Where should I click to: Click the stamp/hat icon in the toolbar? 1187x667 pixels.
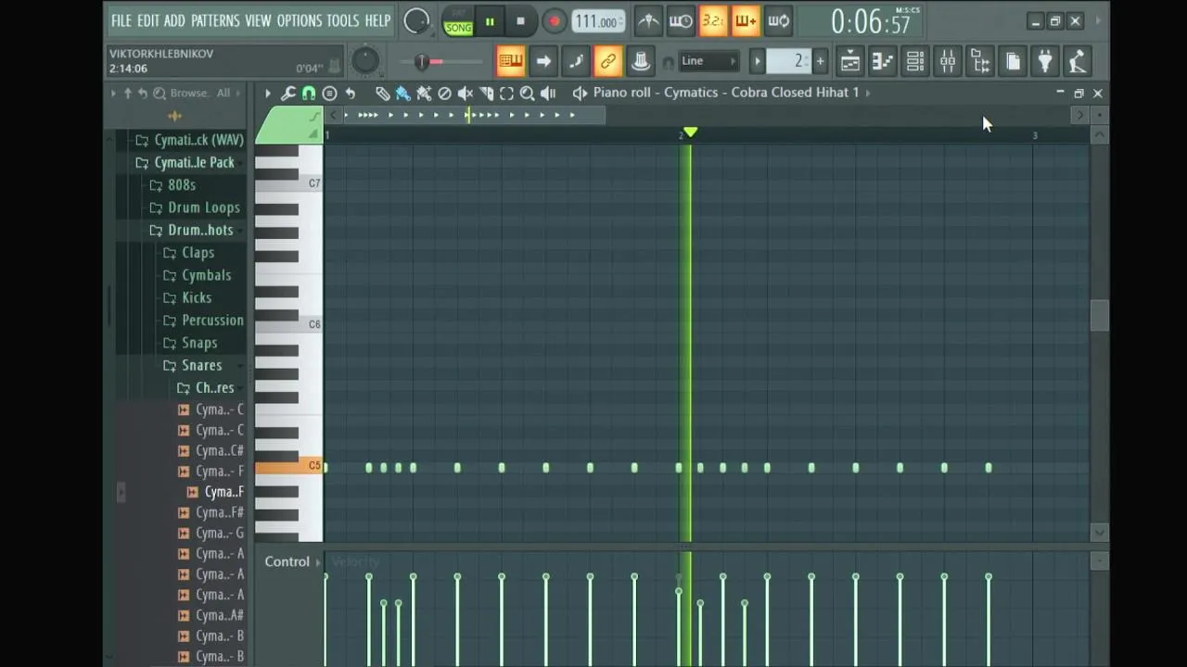pyautogui.click(x=641, y=61)
